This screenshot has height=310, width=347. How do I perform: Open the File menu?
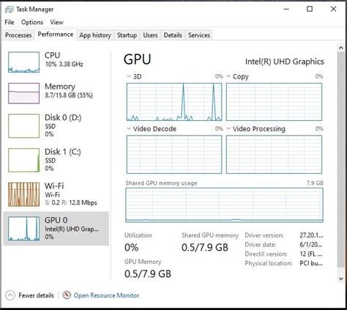coord(10,22)
